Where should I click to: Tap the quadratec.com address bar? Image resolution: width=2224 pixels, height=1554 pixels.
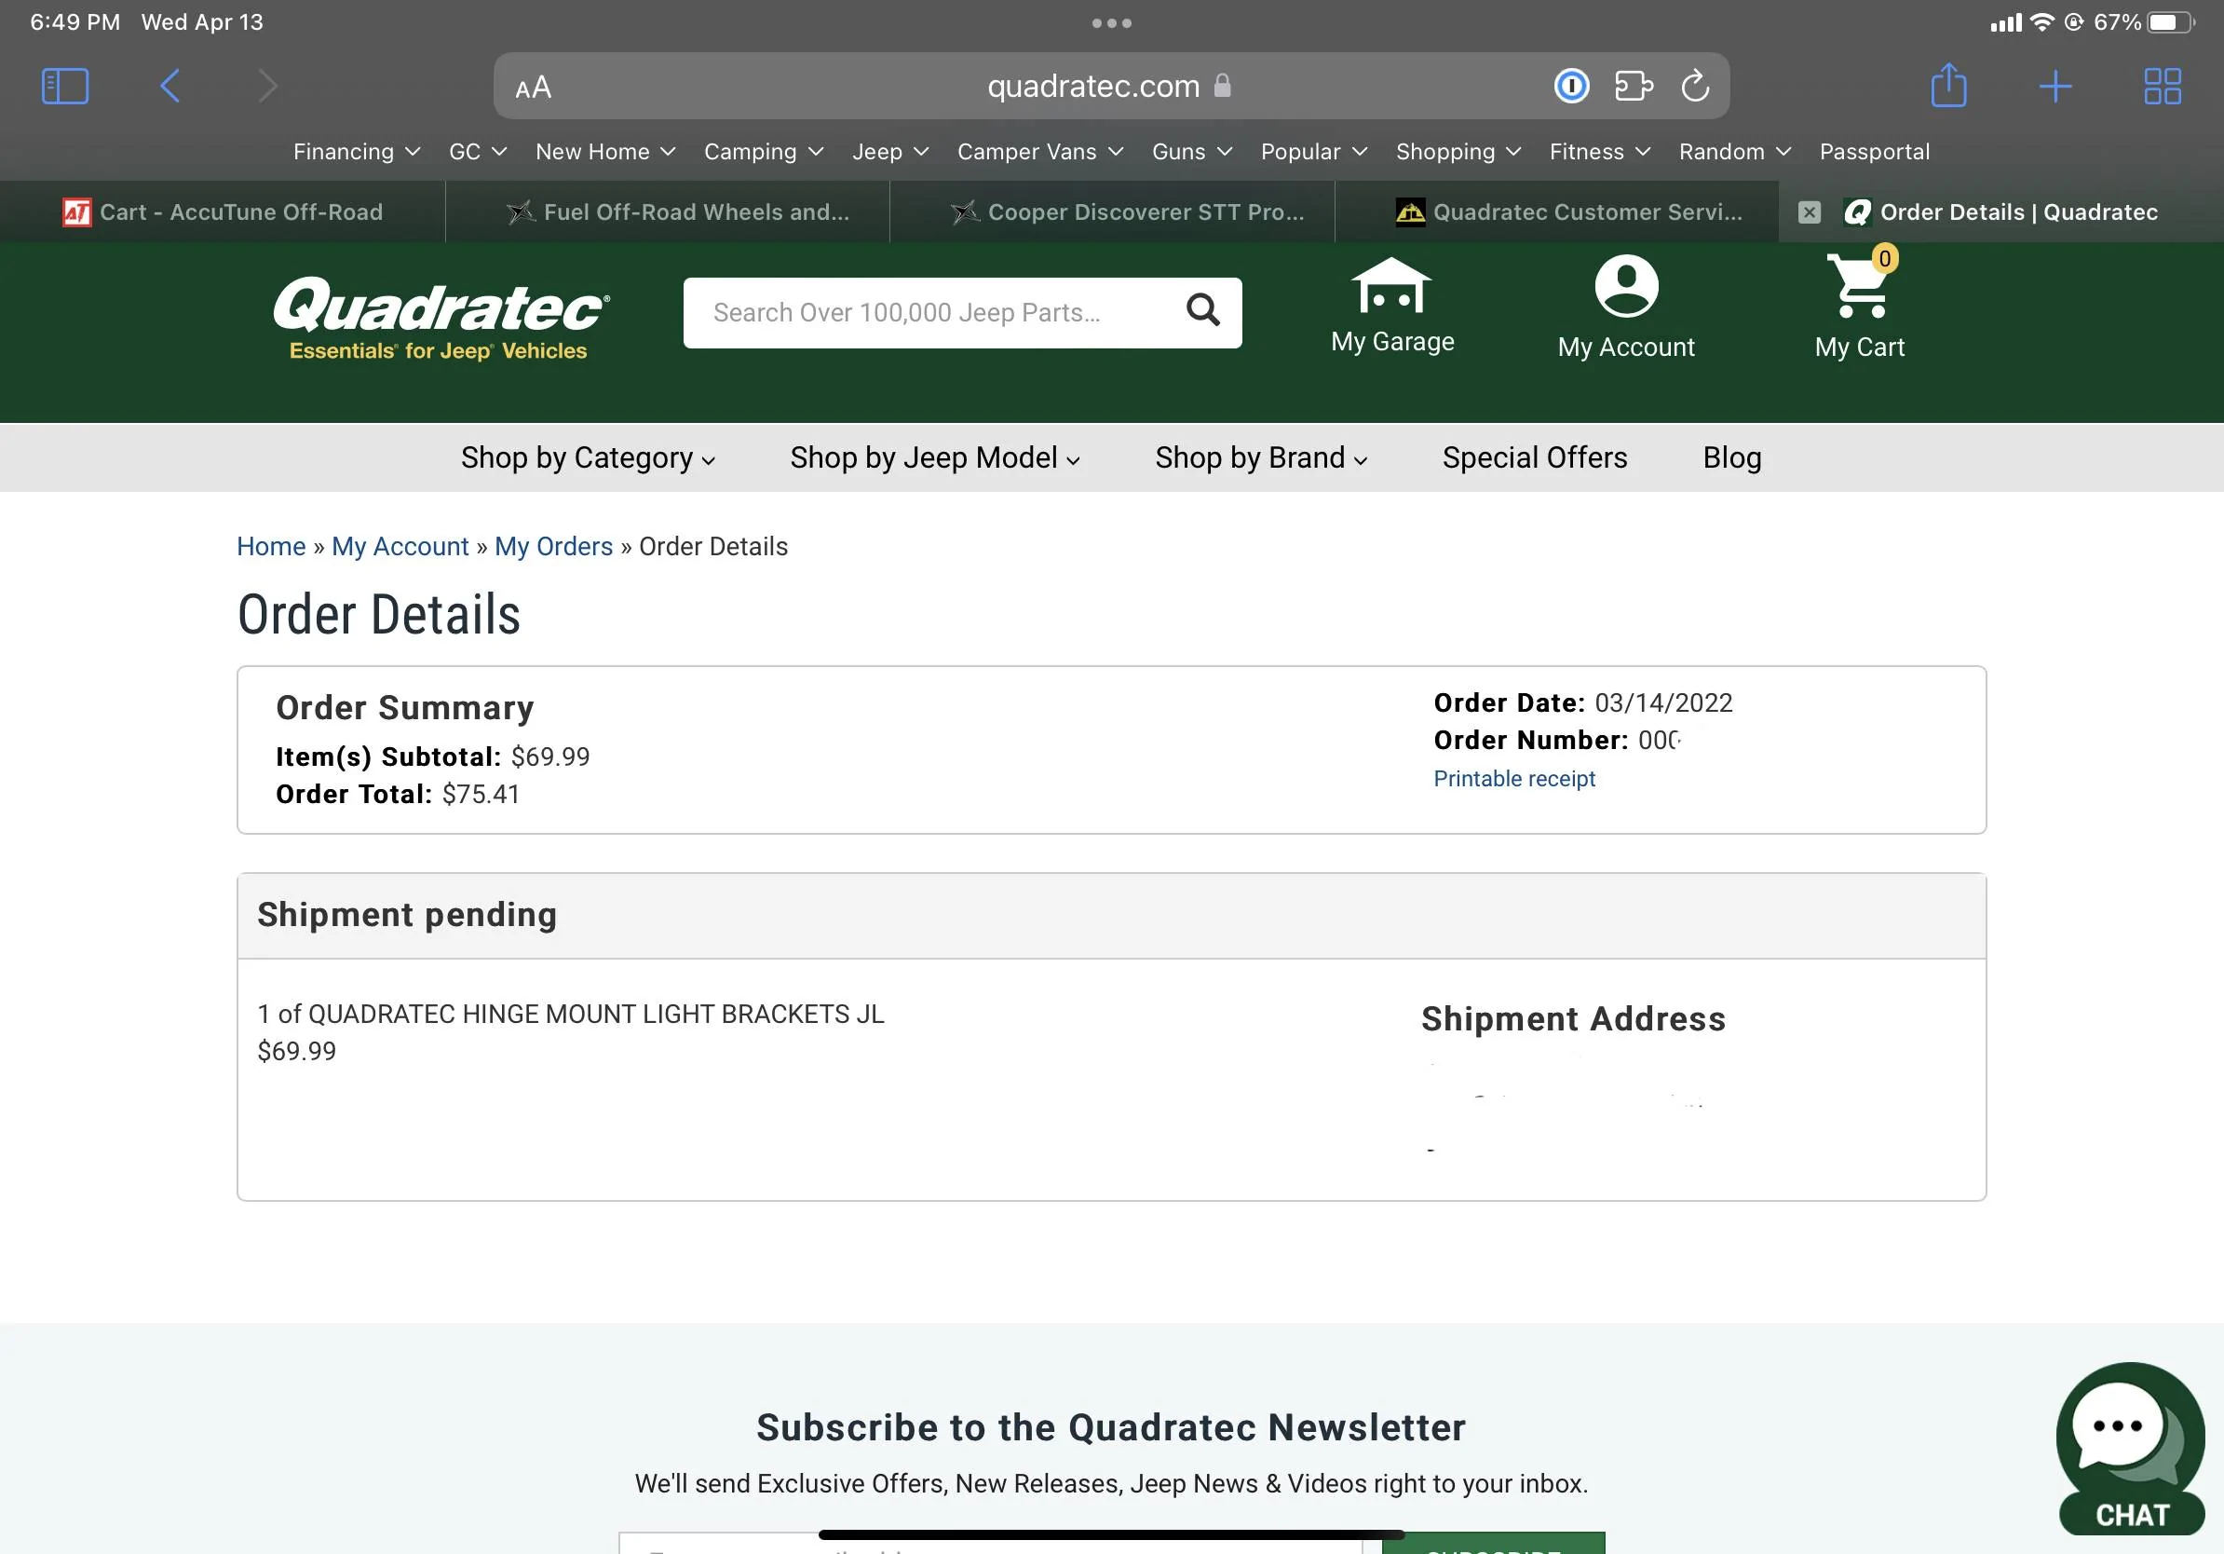(1111, 87)
